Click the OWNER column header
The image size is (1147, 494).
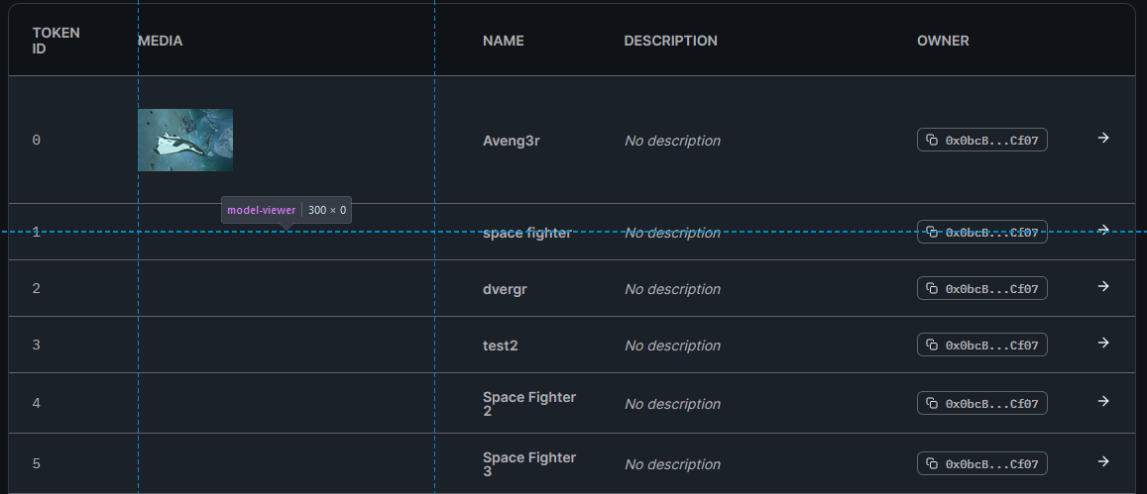pos(943,41)
